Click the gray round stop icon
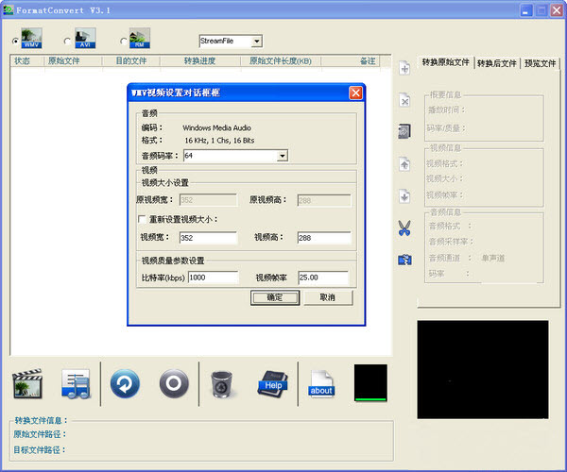 click(174, 383)
